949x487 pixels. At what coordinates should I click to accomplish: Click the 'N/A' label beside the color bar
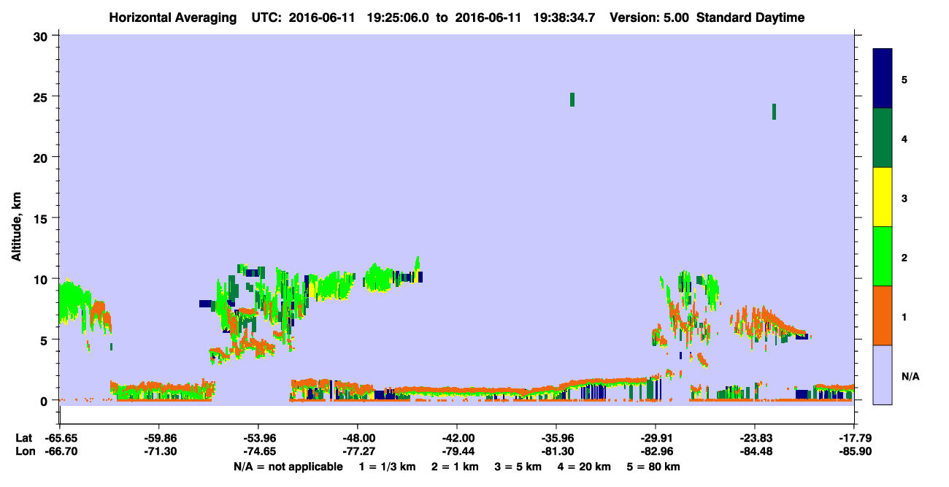(910, 376)
